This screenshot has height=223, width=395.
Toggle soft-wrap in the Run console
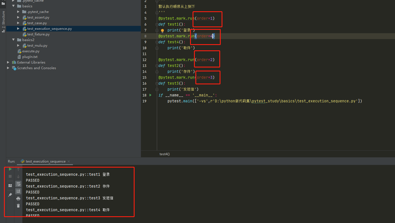[x=18, y=184]
